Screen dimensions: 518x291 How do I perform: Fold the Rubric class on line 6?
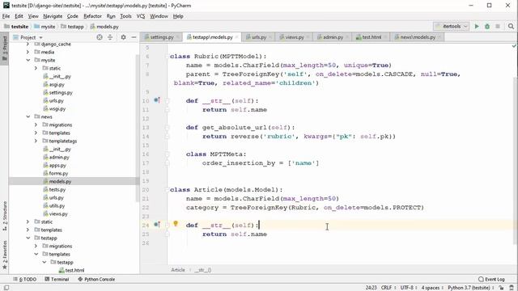click(167, 57)
